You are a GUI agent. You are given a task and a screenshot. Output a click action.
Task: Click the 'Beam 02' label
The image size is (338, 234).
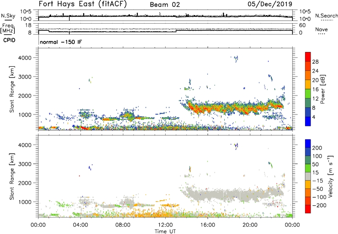tap(165, 5)
